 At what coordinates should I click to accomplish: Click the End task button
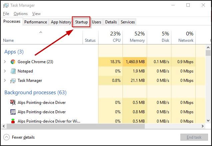tap(194, 137)
